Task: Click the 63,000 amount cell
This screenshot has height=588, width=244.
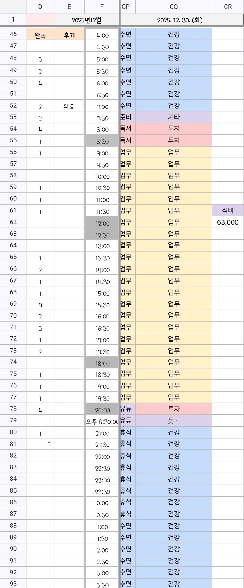Action: click(228, 222)
